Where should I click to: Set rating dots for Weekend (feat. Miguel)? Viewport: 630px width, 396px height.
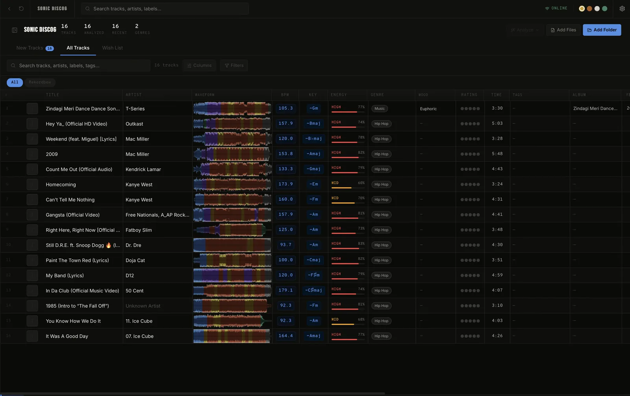(470, 139)
